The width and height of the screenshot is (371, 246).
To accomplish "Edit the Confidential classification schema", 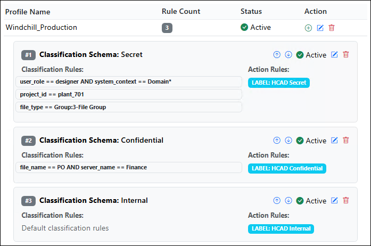I will pyautogui.click(x=334, y=141).
